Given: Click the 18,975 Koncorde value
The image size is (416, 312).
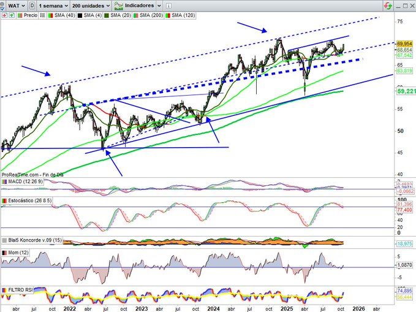Looking at the screenshot, I should click(x=404, y=244).
